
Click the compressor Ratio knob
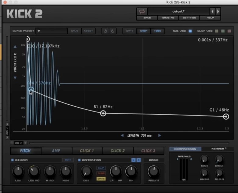click(x=204, y=159)
